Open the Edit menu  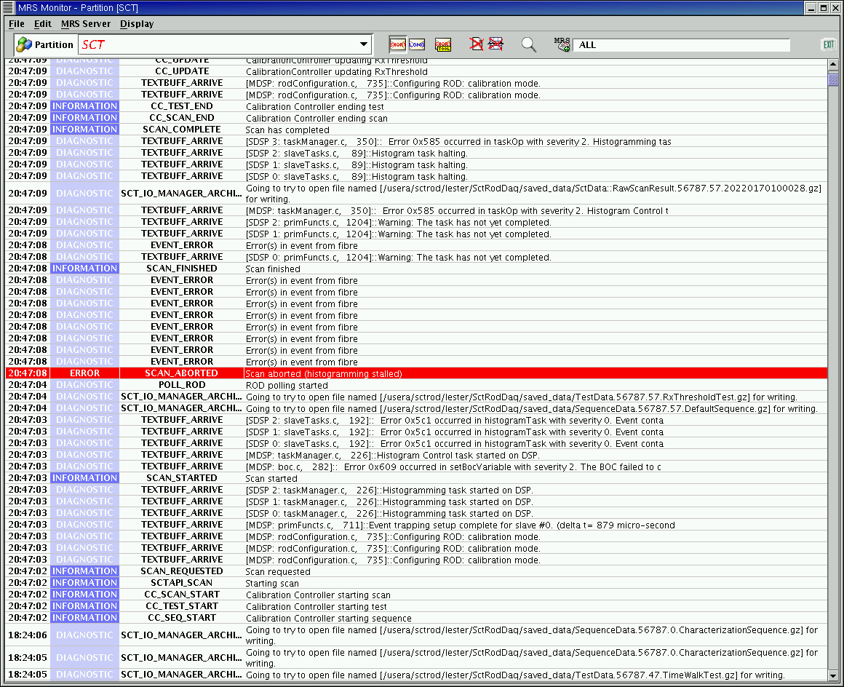[x=43, y=24]
